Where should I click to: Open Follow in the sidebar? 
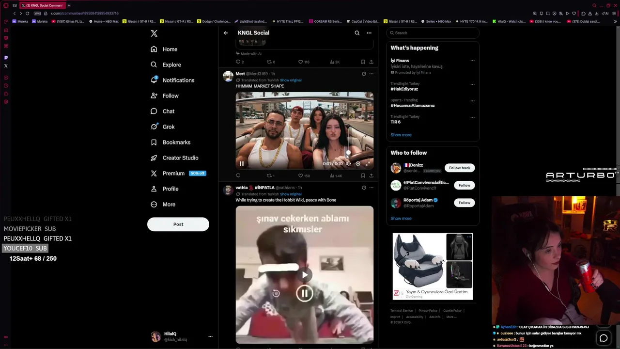click(165, 95)
